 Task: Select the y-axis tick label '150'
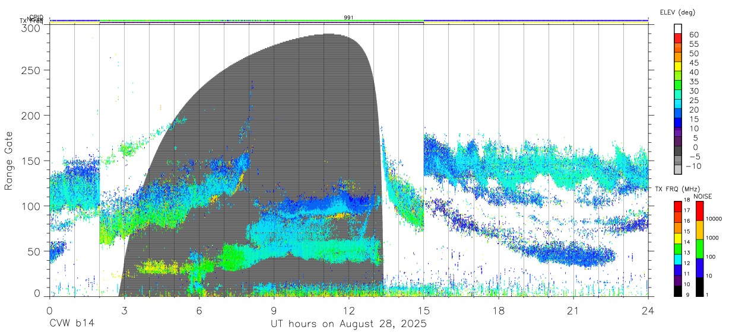click(x=31, y=161)
